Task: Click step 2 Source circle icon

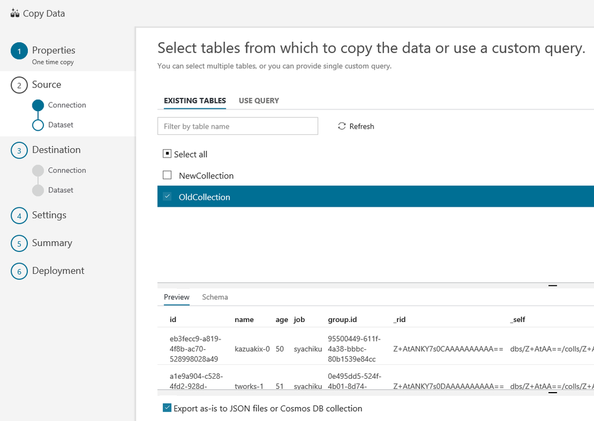Action: click(x=19, y=85)
